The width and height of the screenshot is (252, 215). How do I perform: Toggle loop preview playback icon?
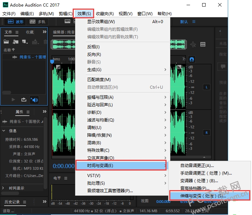coord(24,100)
